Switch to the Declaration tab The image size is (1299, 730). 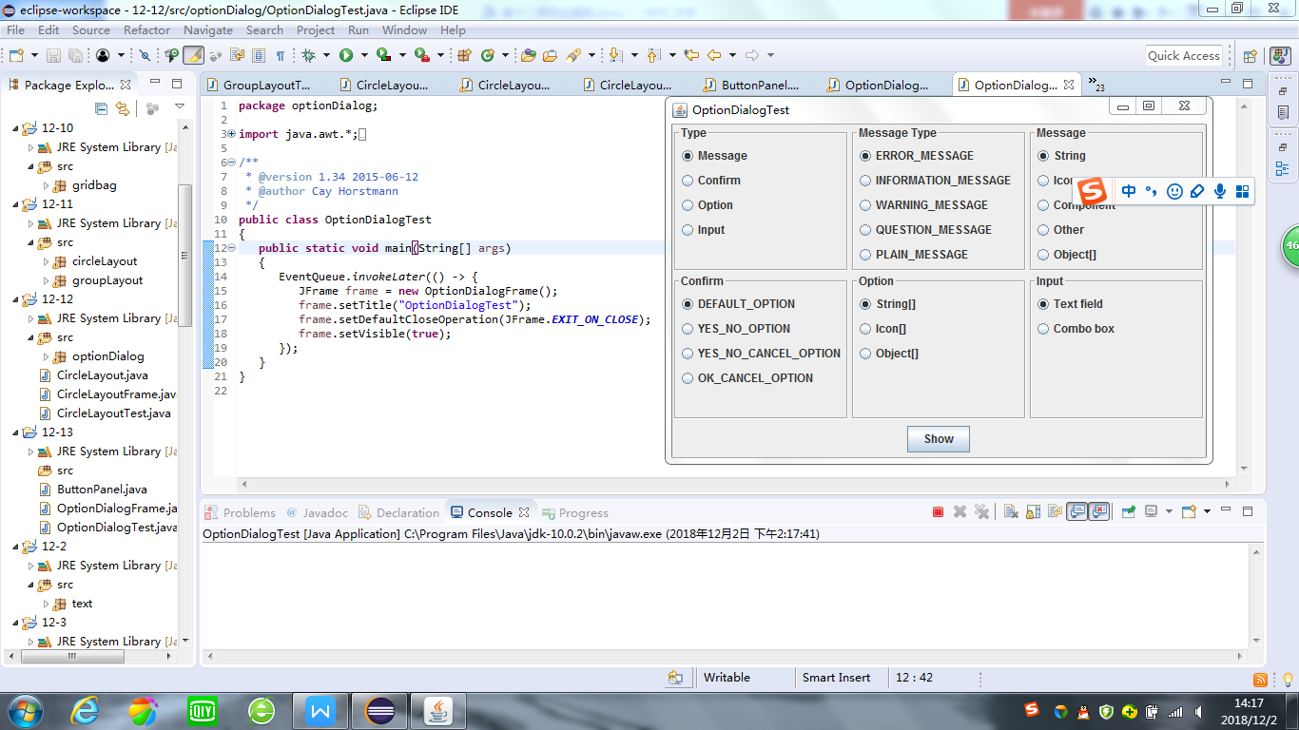pyautogui.click(x=399, y=512)
